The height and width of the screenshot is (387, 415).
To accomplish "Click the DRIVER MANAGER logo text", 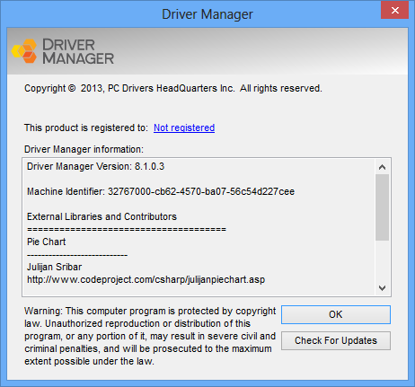I will click(x=78, y=51).
